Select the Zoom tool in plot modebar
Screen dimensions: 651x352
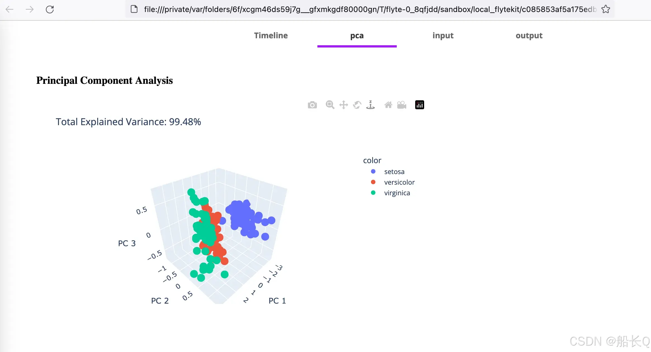pos(330,105)
